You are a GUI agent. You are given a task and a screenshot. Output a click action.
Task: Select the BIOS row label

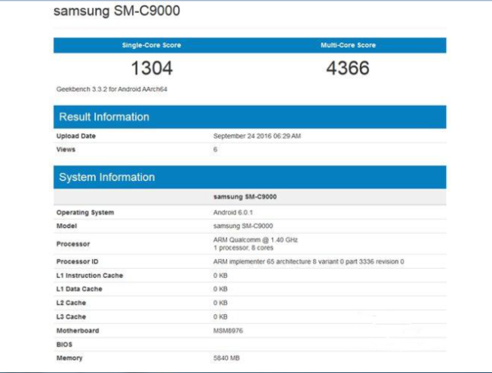[x=65, y=345]
